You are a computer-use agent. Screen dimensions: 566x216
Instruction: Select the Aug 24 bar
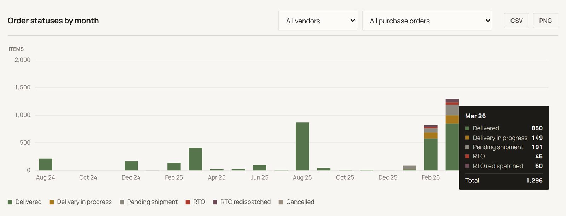click(x=46, y=164)
